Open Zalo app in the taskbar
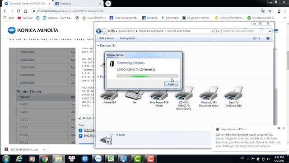The width and height of the screenshot is (289, 163). tap(98, 159)
